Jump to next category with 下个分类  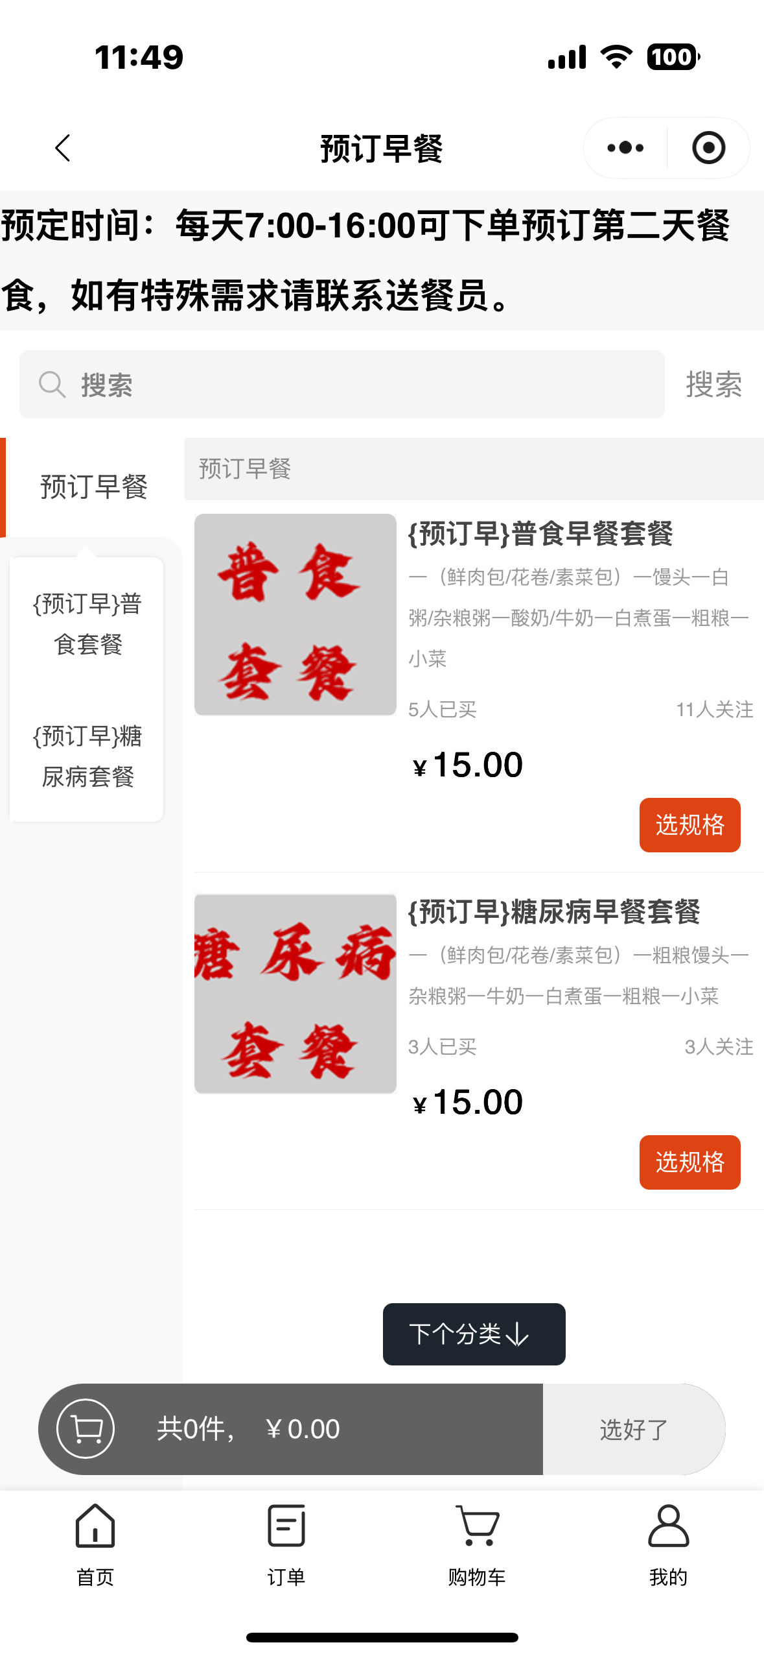474,1334
